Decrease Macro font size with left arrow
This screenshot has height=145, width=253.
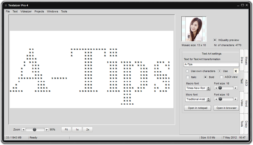[x=216, y=88]
